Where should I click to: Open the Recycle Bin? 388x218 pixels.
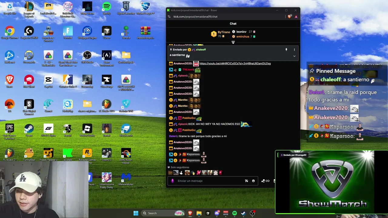point(10,8)
